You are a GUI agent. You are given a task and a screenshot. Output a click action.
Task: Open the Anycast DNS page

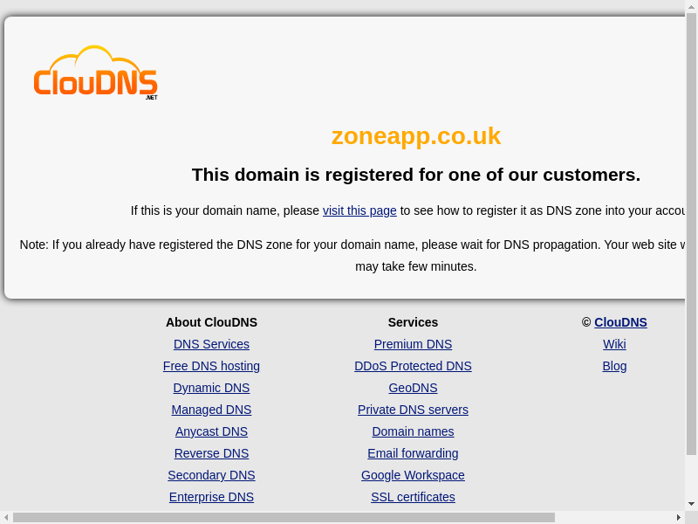[x=211, y=431]
